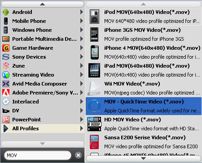Screen dimensions: 202x163
Task: Open the Windows Phone category
Action: click(43, 30)
